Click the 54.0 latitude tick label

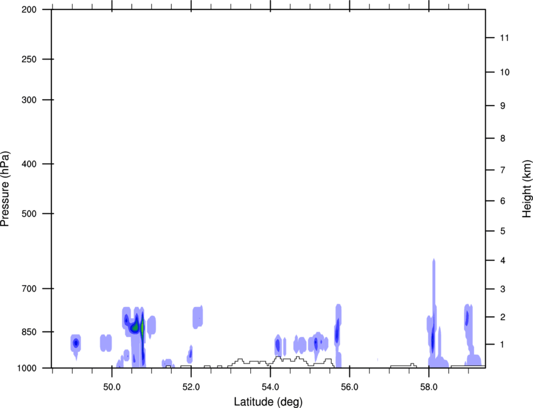(x=270, y=387)
